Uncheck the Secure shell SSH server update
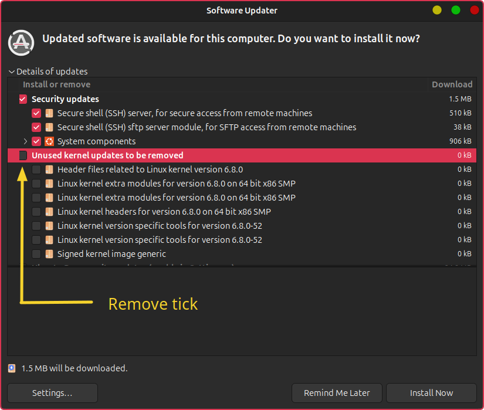The height and width of the screenshot is (410, 484). coord(36,113)
